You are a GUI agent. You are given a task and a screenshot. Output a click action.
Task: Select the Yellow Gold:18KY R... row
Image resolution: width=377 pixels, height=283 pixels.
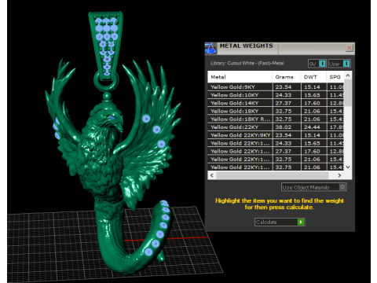point(276,119)
